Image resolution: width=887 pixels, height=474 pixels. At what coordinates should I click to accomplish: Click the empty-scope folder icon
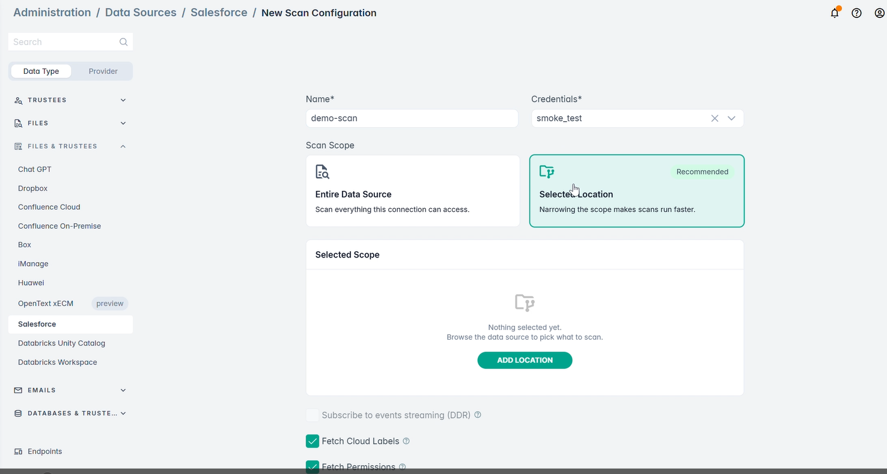[525, 303]
